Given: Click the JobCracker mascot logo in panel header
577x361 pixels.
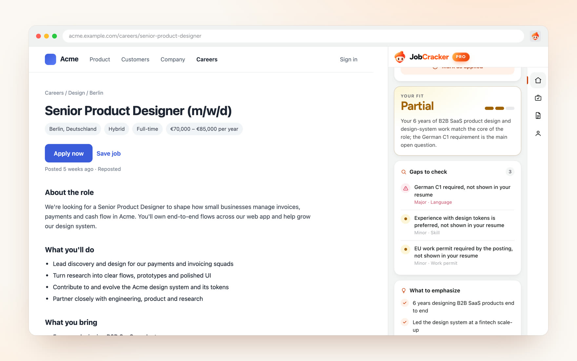Looking at the screenshot, I should point(400,57).
